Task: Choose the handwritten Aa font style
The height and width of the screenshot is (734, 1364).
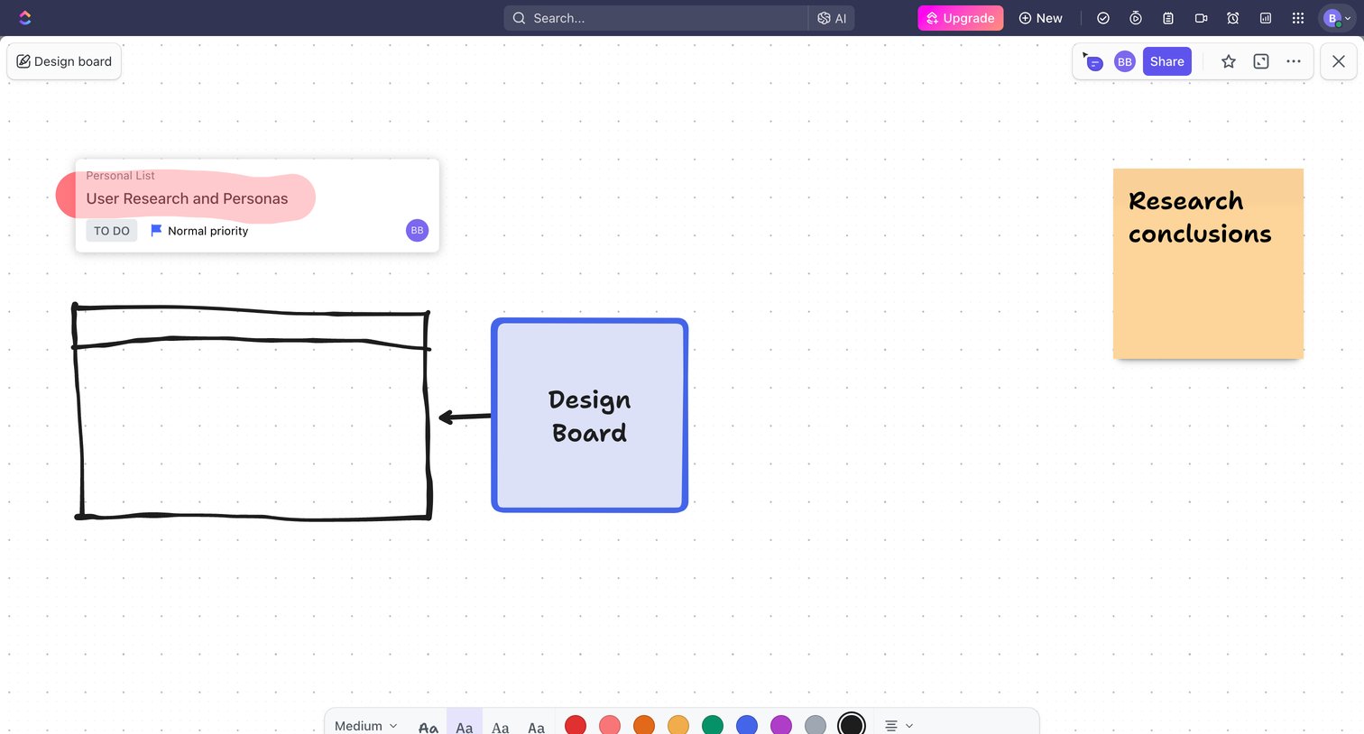Action: point(429,726)
